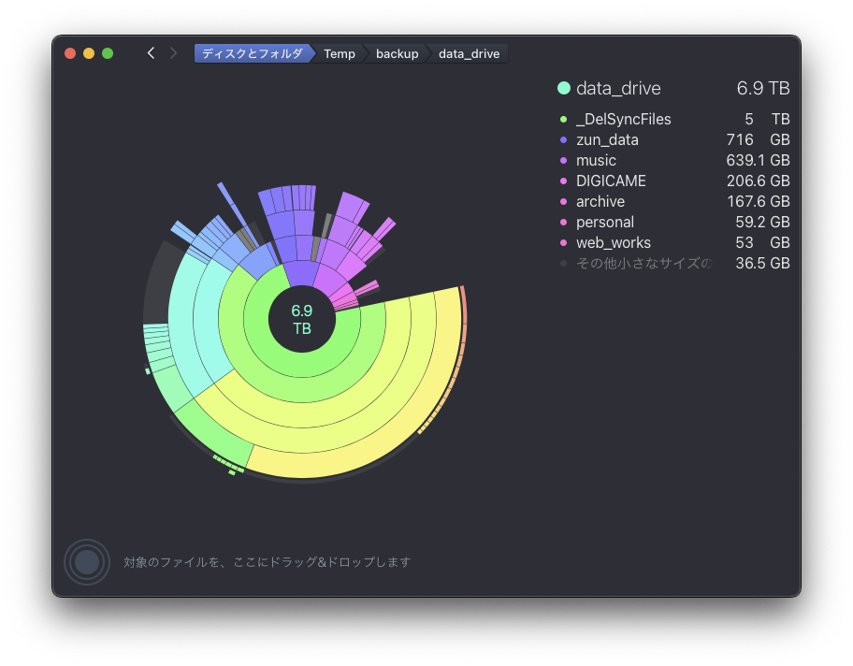This screenshot has width=853, height=666.
Task: Select その他小さなサイズ row
Action: 674,264
